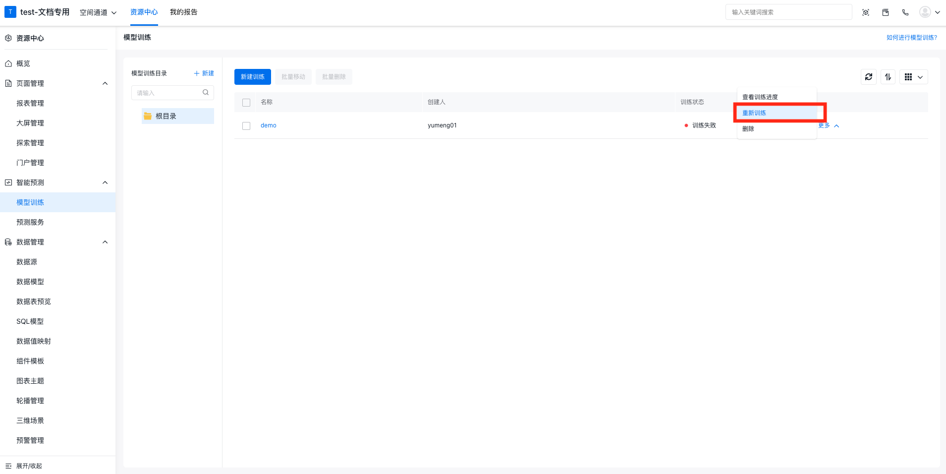Click the 批量移动 button
Viewport: 946px width, 474px height.
pyautogui.click(x=293, y=77)
